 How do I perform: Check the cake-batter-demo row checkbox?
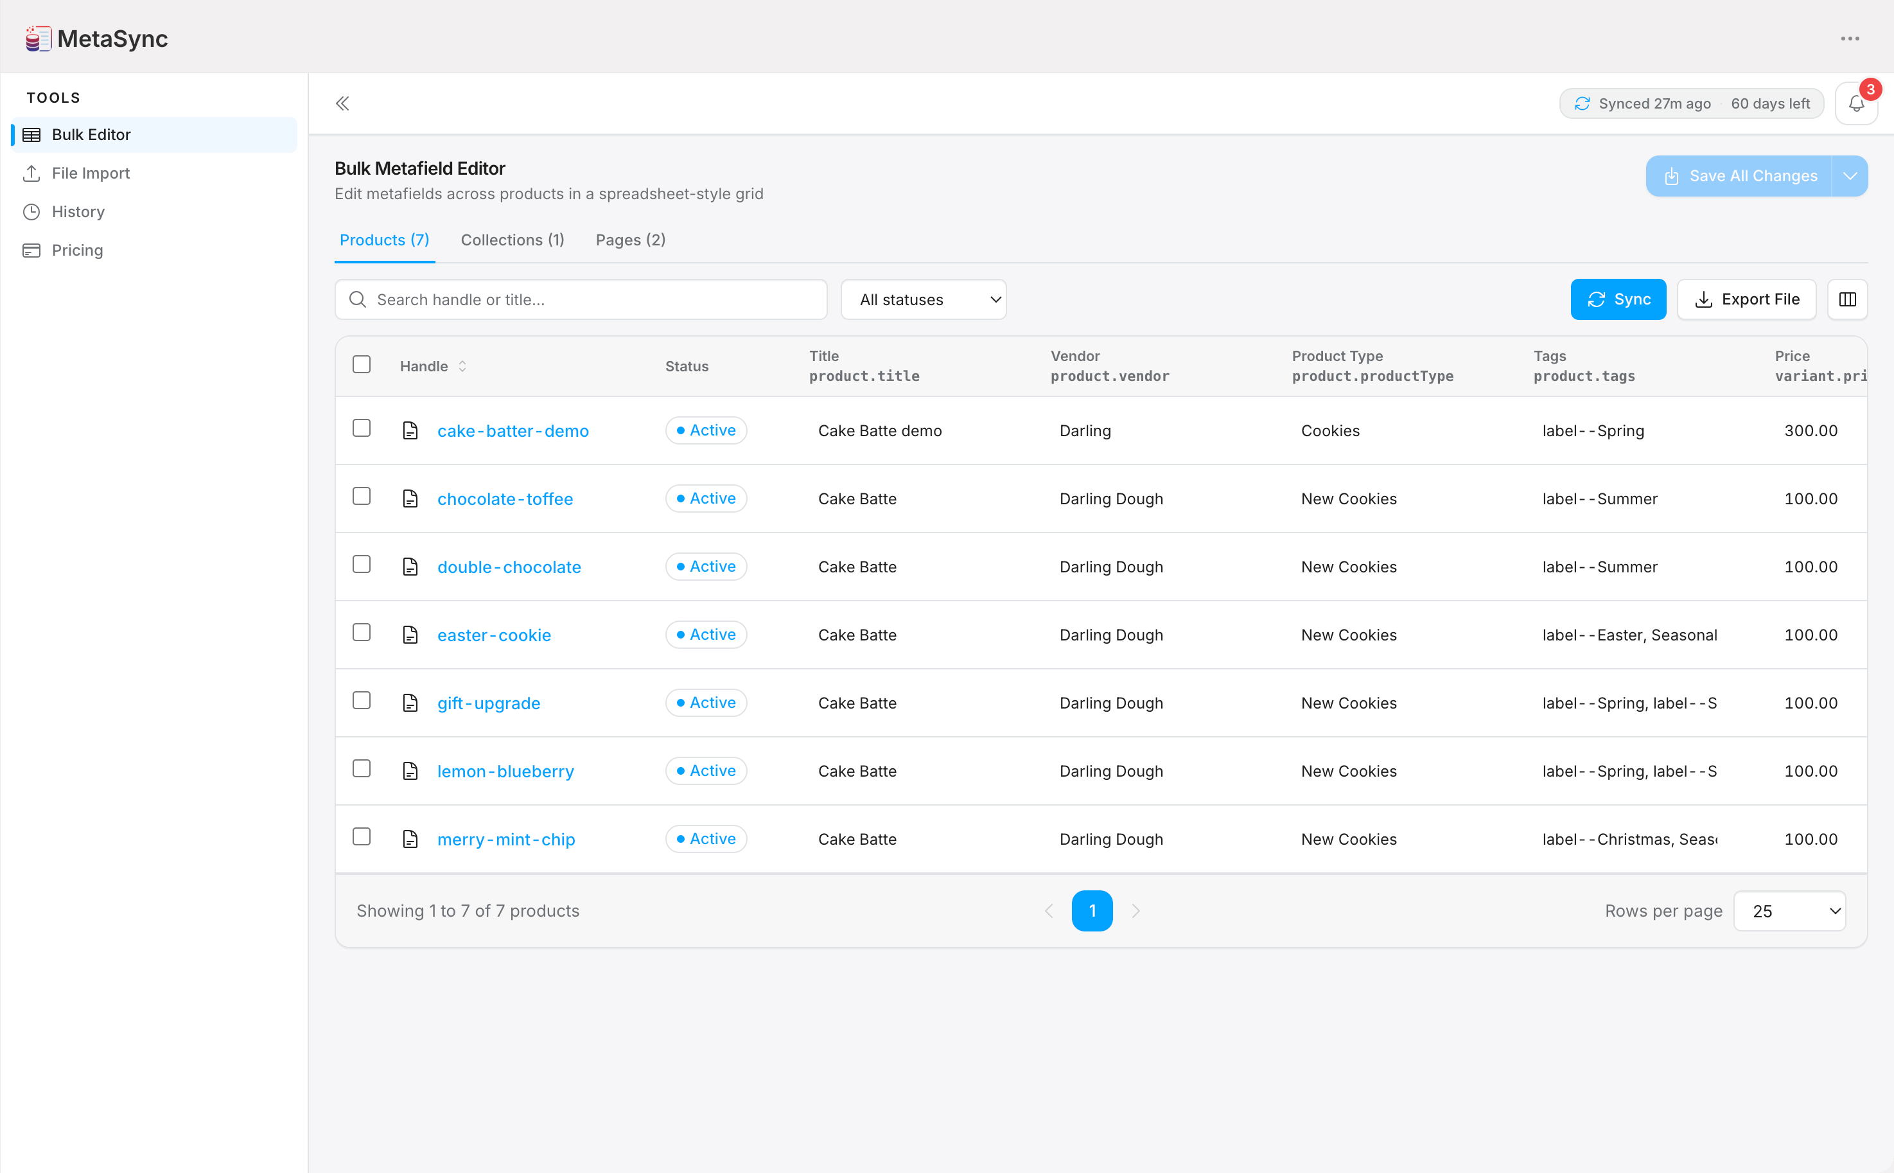(362, 428)
